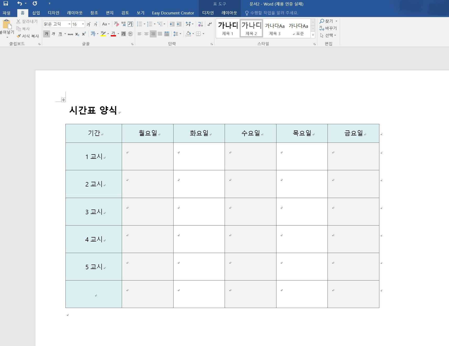Click the Tell Me search box
Image resolution: width=449 pixels, height=346 pixels.
pyautogui.click(x=272, y=13)
